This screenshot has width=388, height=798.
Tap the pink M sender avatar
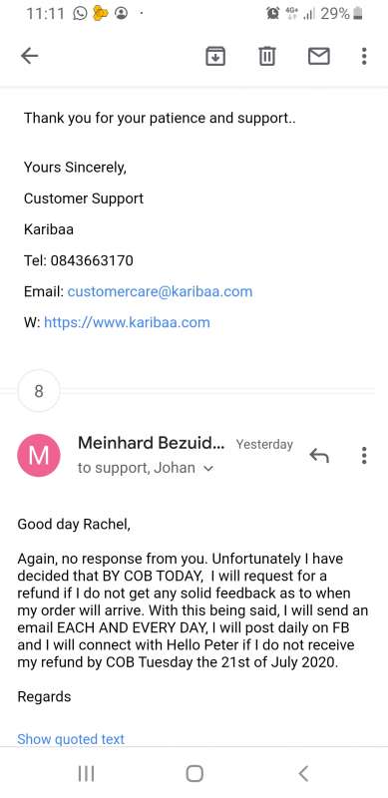click(x=39, y=456)
